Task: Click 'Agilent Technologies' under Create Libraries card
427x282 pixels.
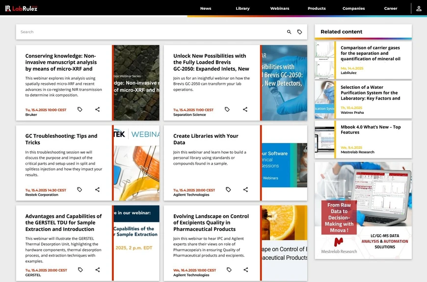Action: pos(191,195)
